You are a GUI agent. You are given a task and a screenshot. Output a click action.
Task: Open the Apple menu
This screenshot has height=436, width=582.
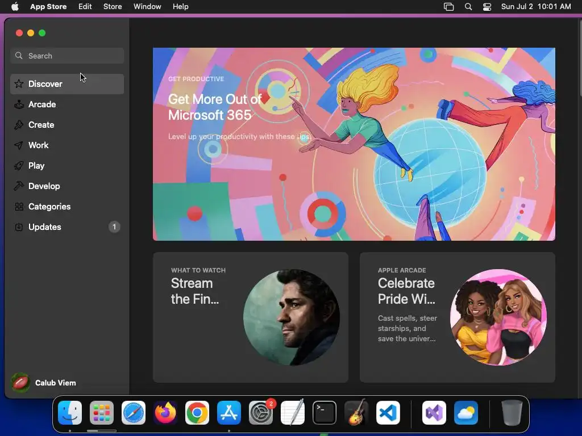coord(15,6)
